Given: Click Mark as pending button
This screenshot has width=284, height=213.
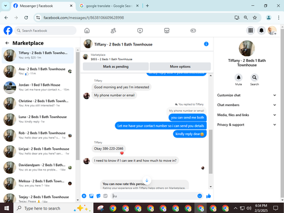Looking at the screenshot, I should click(x=116, y=66).
